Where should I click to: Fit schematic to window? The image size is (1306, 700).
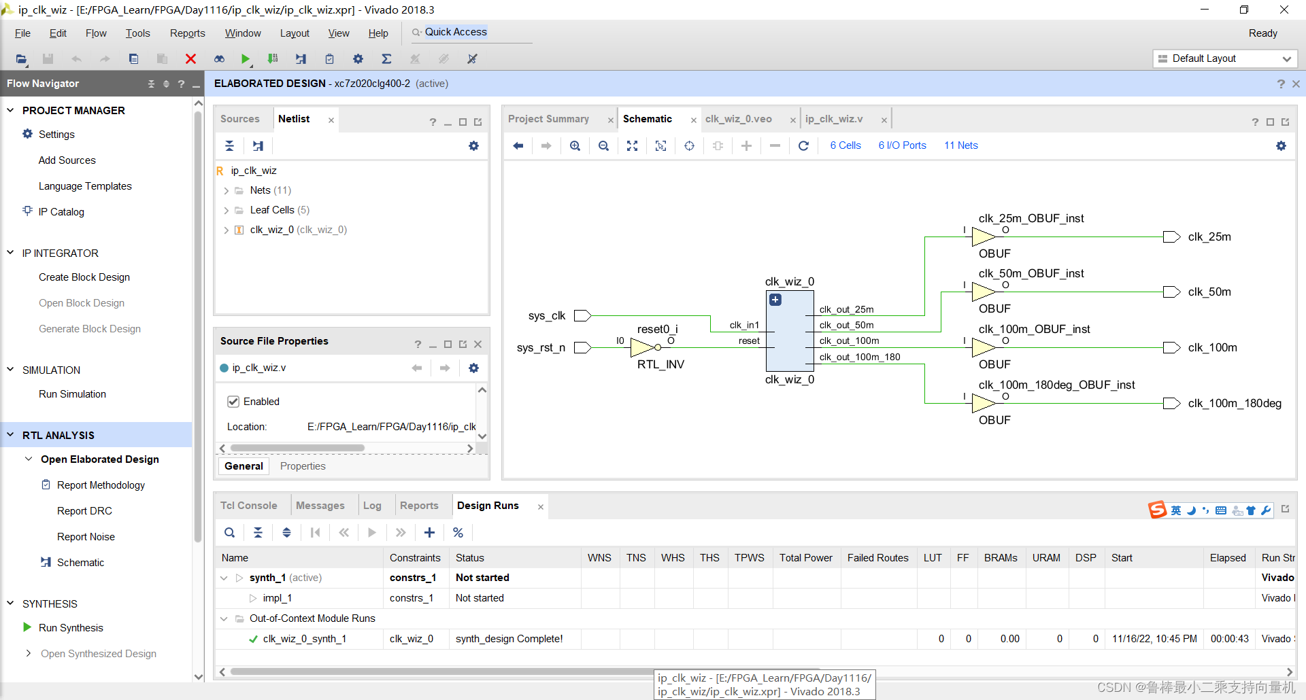click(632, 145)
